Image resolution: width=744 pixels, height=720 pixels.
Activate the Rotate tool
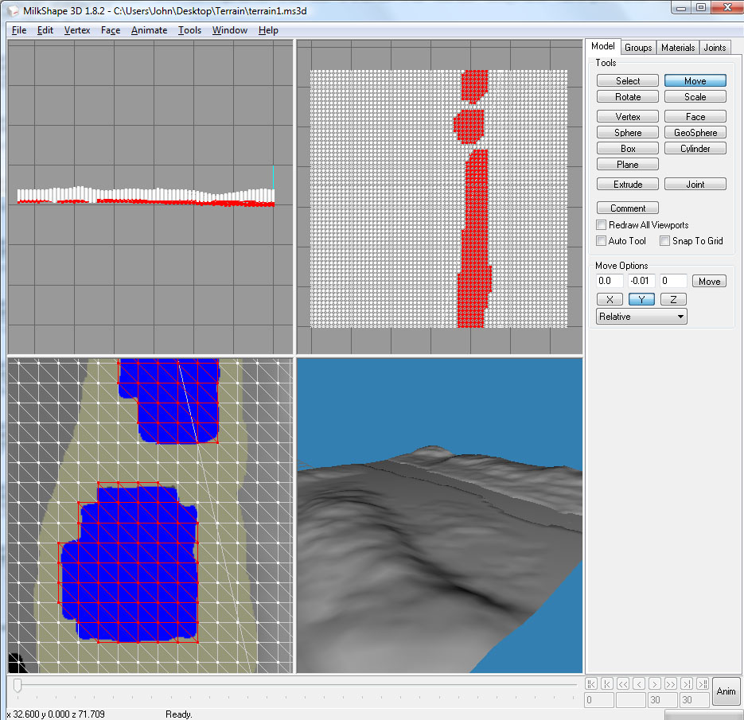(628, 97)
